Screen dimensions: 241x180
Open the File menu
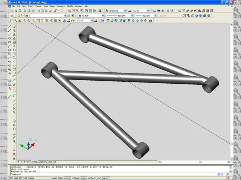coord(14,6)
